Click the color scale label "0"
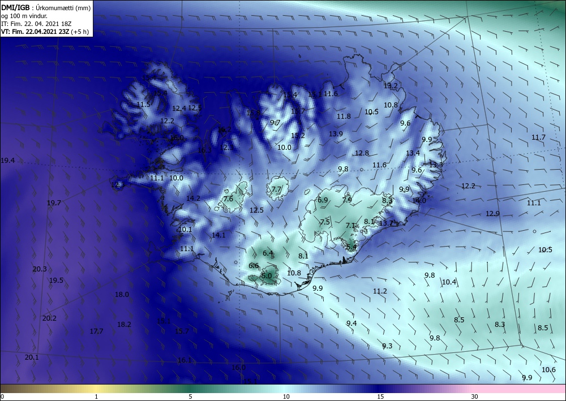This screenshot has width=566, height=401. click(2, 397)
